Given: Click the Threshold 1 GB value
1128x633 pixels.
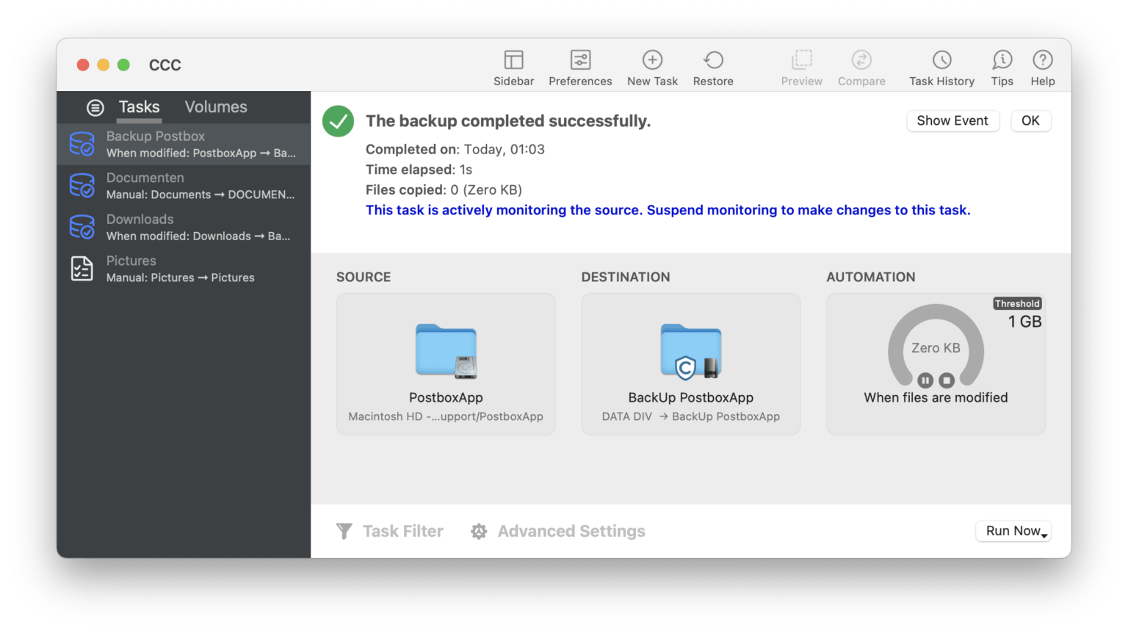Looking at the screenshot, I should 1024,322.
